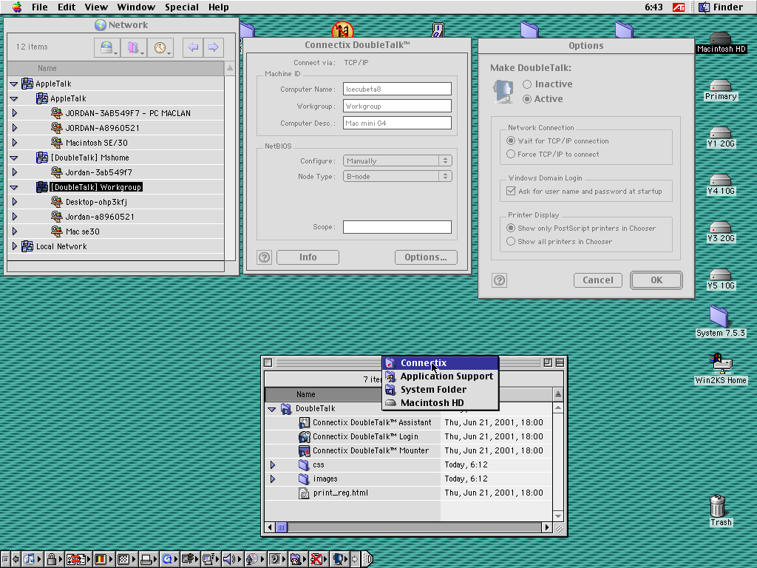The height and width of the screenshot is (568, 757).
Task: Open the Configure dropdown showing Manually
Action: (x=397, y=160)
